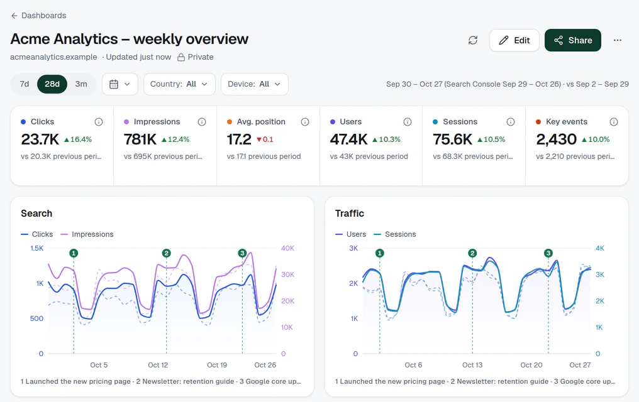639x402 pixels.
Task: Click the red 0.1 position change
Action: point(265,139)
